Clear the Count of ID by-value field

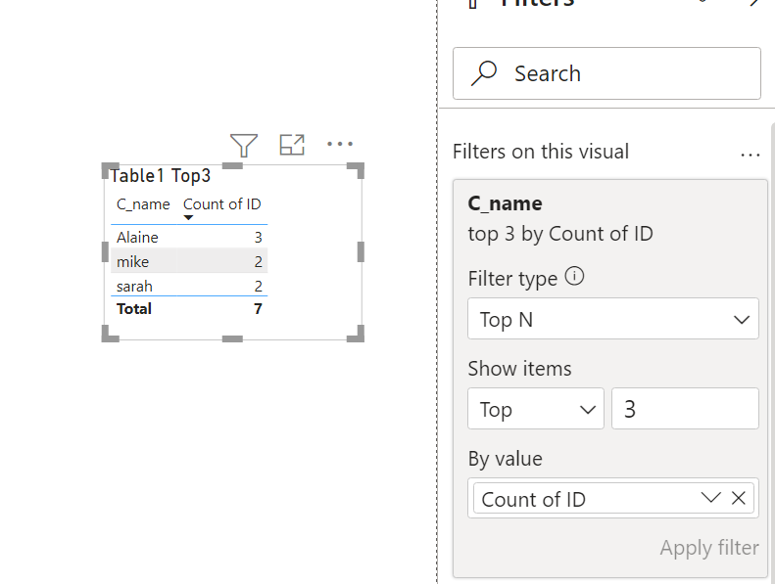tap(739, 498)
